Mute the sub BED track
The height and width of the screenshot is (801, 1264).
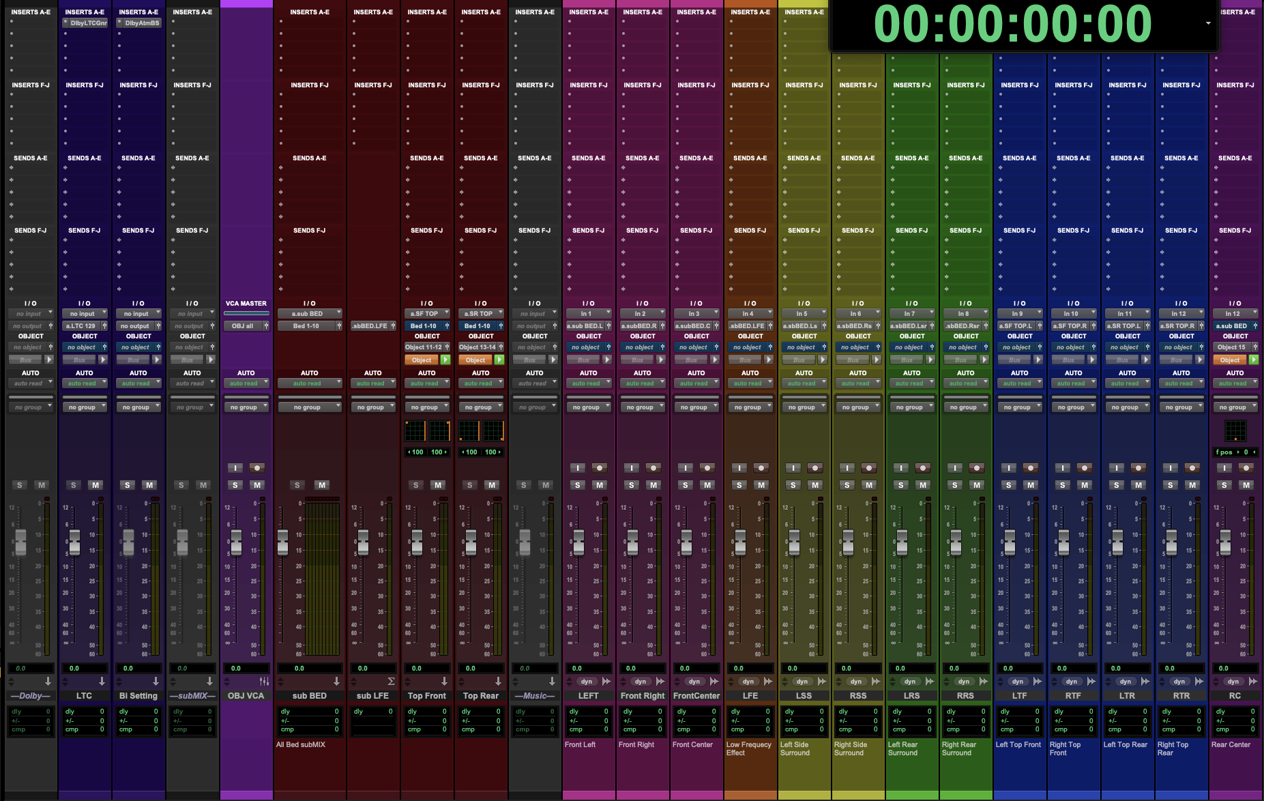pyautogui.click(x=322, y=485)
